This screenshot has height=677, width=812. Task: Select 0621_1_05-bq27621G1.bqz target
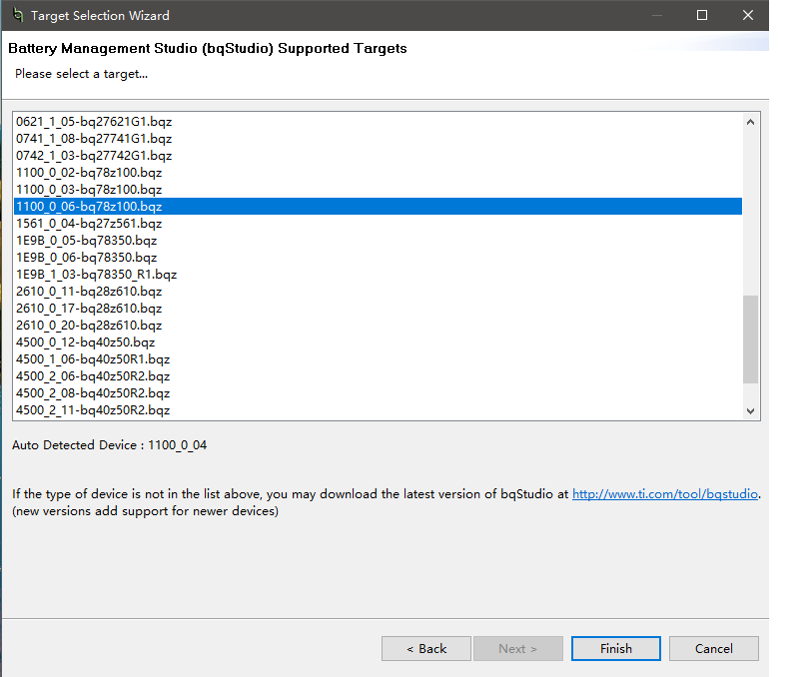[94, 121]
